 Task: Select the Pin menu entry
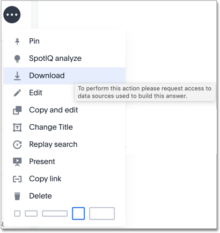(x=64, y=41)
